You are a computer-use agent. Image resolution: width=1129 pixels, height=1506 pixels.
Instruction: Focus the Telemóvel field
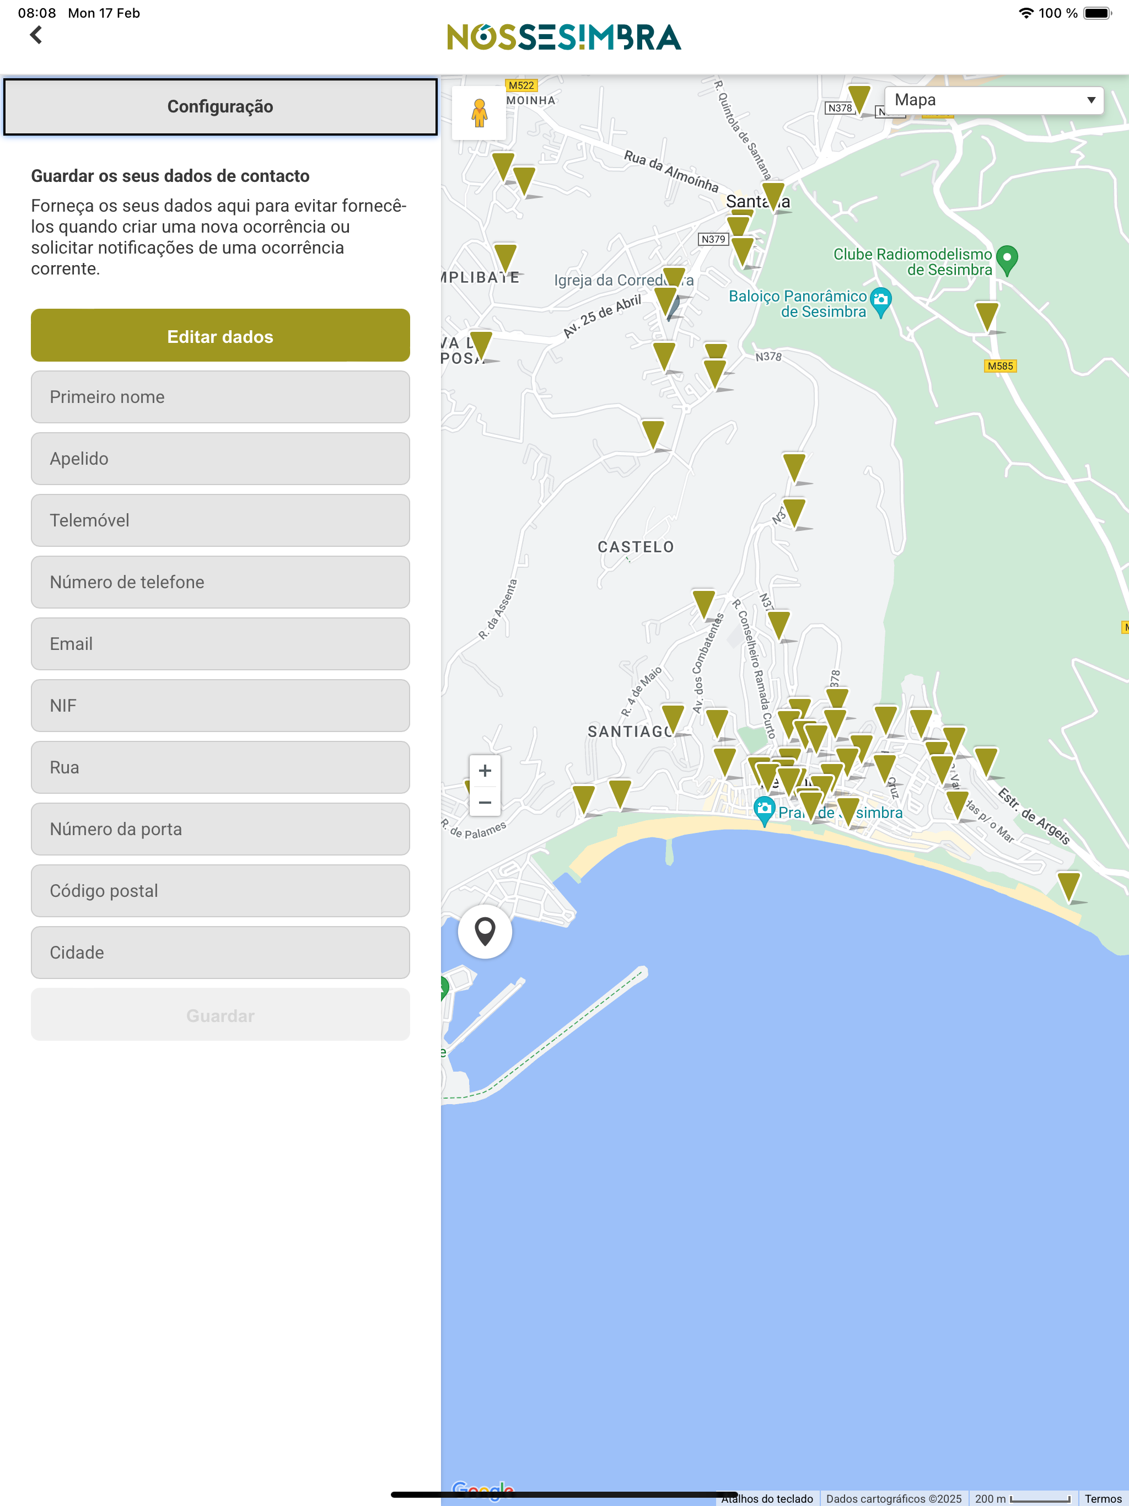[220, 520]
